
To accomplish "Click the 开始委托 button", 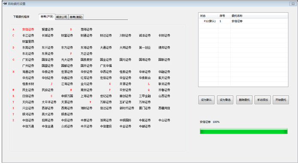I will (281, 100).
